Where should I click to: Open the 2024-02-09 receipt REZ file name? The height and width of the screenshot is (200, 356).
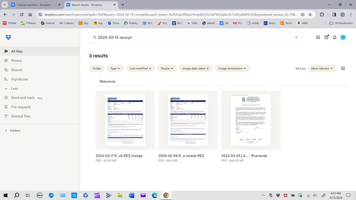tap(181, 156)
